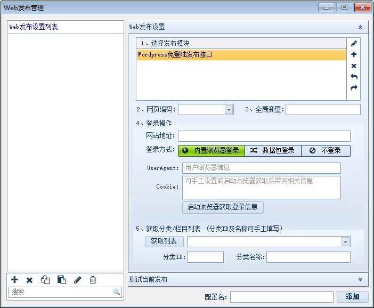Select 不登录 login mode
This screenshot has height=308, width=374.
326,151
